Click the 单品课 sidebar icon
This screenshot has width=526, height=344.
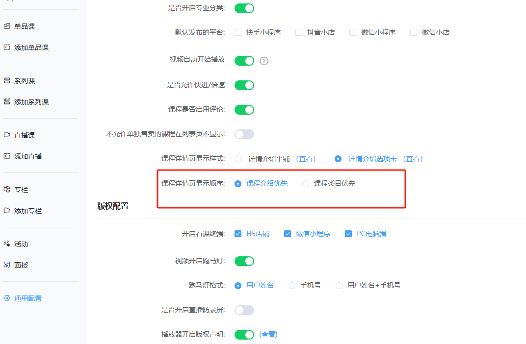7,26
